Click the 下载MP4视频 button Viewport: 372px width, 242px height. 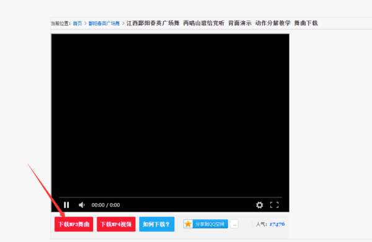116,224
